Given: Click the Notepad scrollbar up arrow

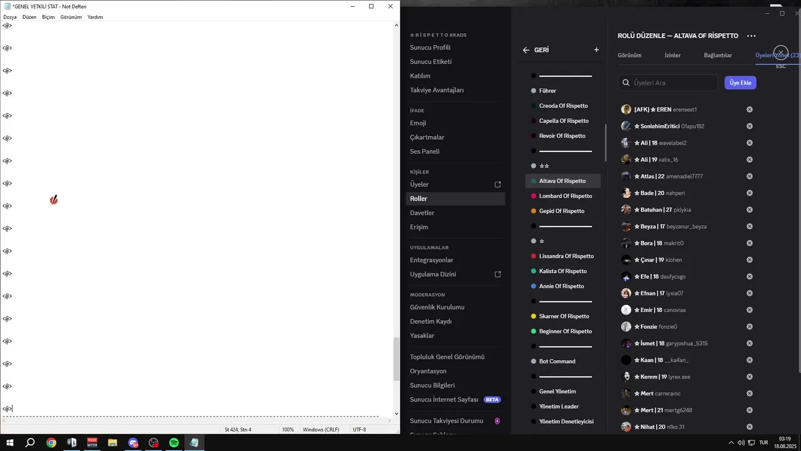Looking at the screenshot, I should [396, 25].
